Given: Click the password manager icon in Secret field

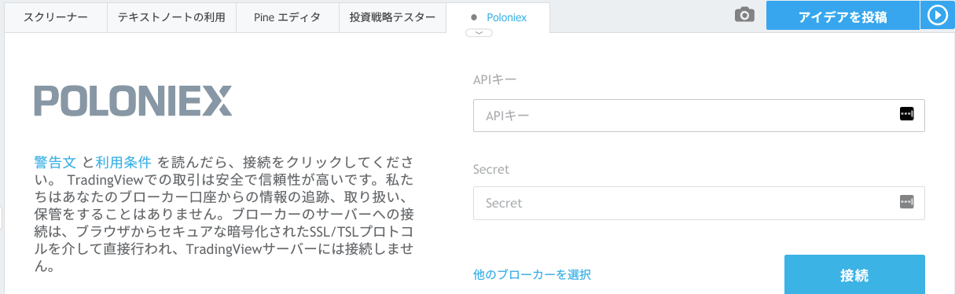Looking at the screenshot, I should [907, 202].
